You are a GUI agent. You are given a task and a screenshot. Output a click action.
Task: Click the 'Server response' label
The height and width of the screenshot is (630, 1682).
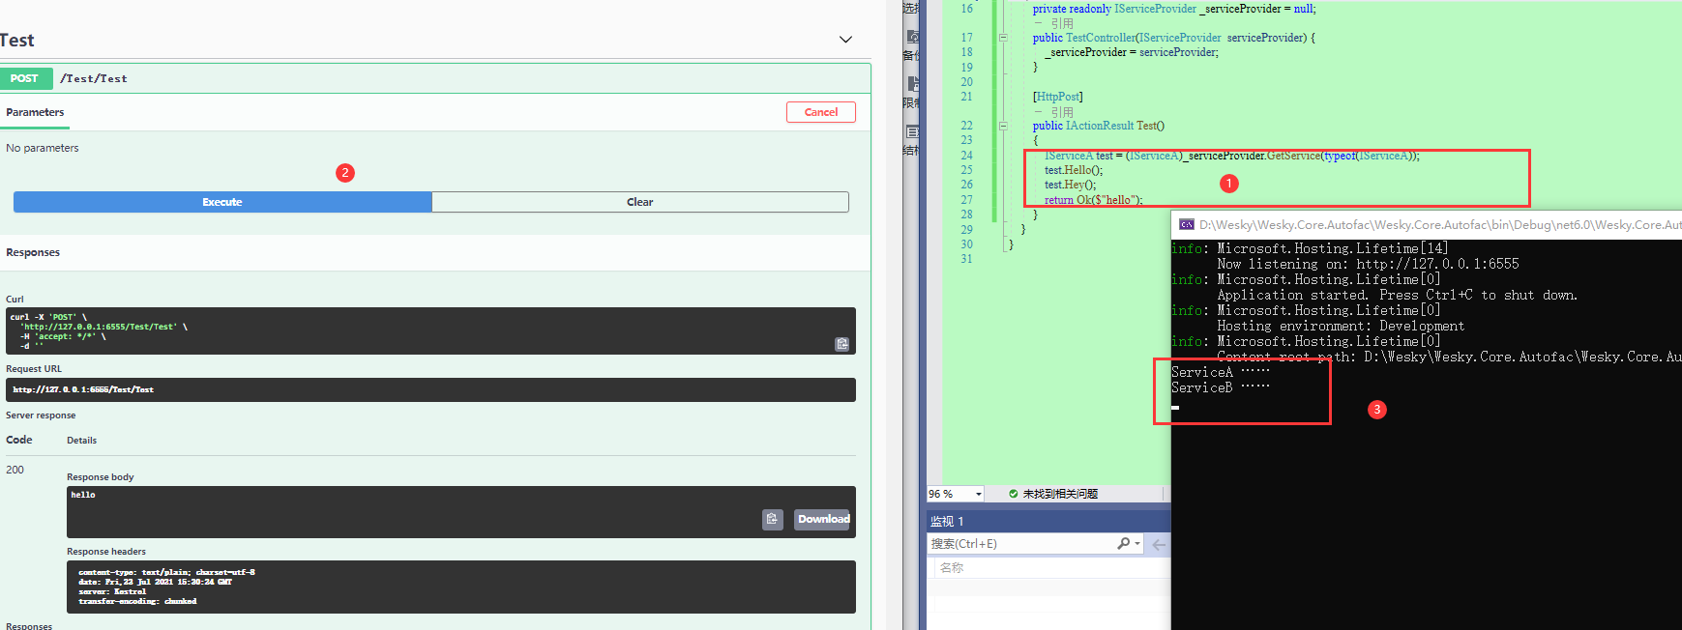click(x=41, y=415)
